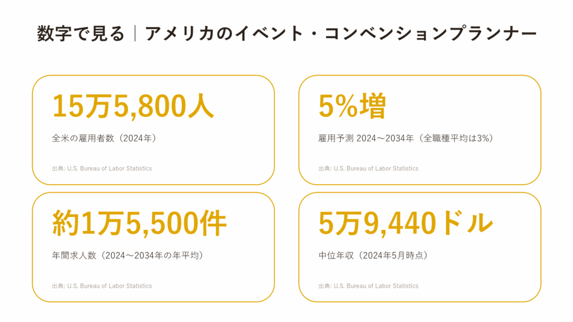Click the source text under 5万9,440ドル
This screenshot has width=573, height=322.
point(368,286)
